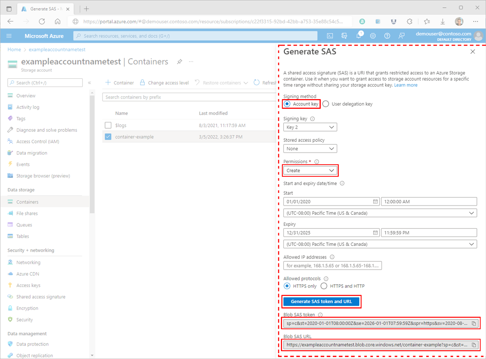Click the Allowed IP addresses input field
This screenshot has width=486, height=359.
332,266
